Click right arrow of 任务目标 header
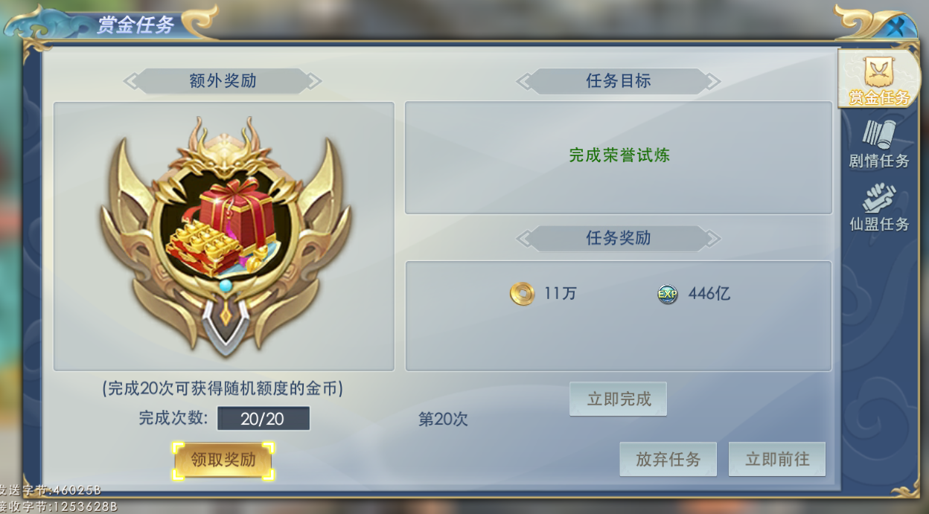Screen dimensions: 929x514 click(712, 81)
